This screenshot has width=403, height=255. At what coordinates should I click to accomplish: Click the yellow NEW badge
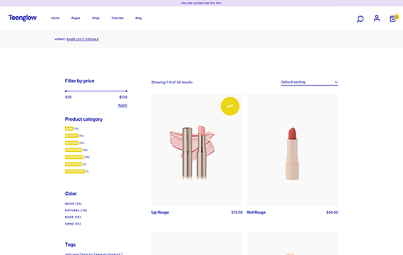(x=230, y=106)
